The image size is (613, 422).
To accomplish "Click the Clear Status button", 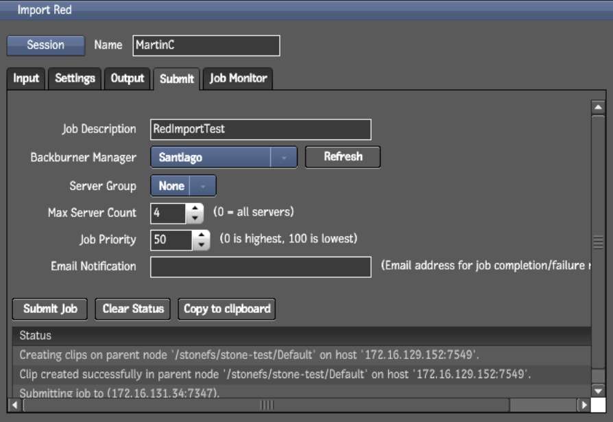I will click(133, 309).
